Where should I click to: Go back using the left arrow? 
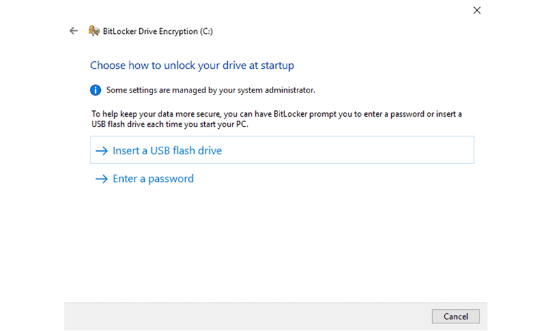[x=73, y=31]
